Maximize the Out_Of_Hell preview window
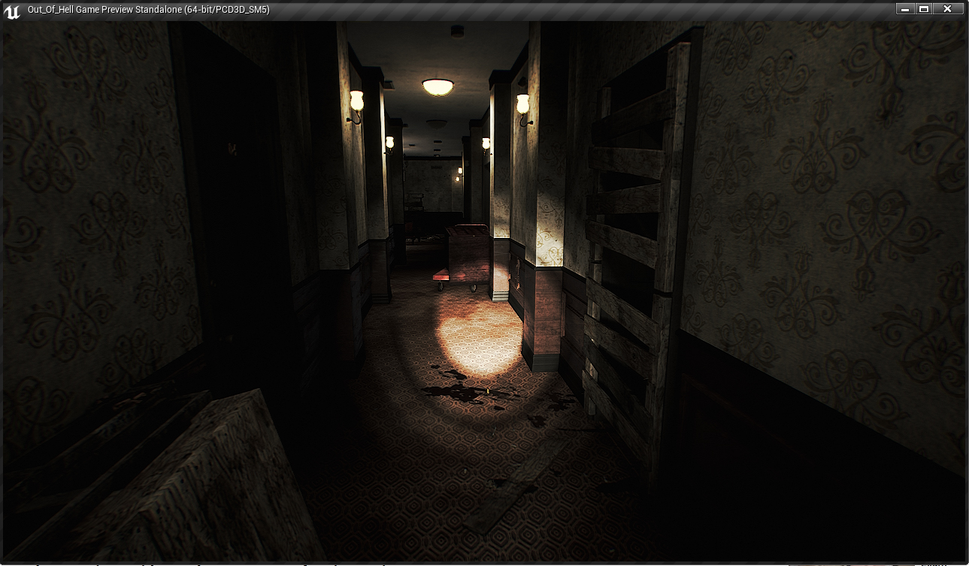The image size is (969, 566). pos(924,9)
